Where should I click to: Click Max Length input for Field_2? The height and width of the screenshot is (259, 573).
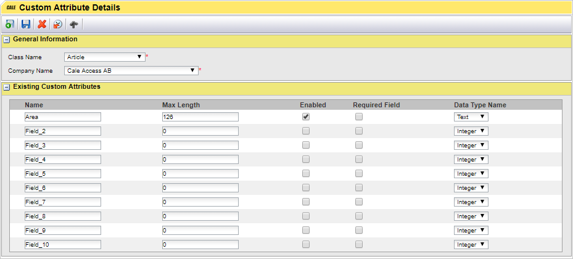pos(200,131)
